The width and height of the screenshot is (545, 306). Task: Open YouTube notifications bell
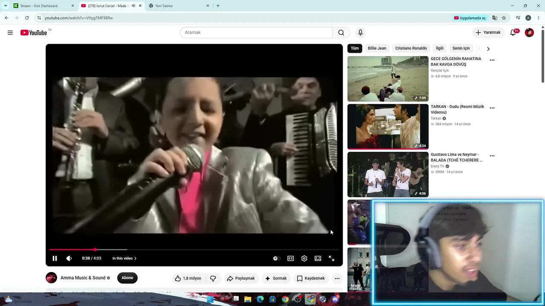513,33
